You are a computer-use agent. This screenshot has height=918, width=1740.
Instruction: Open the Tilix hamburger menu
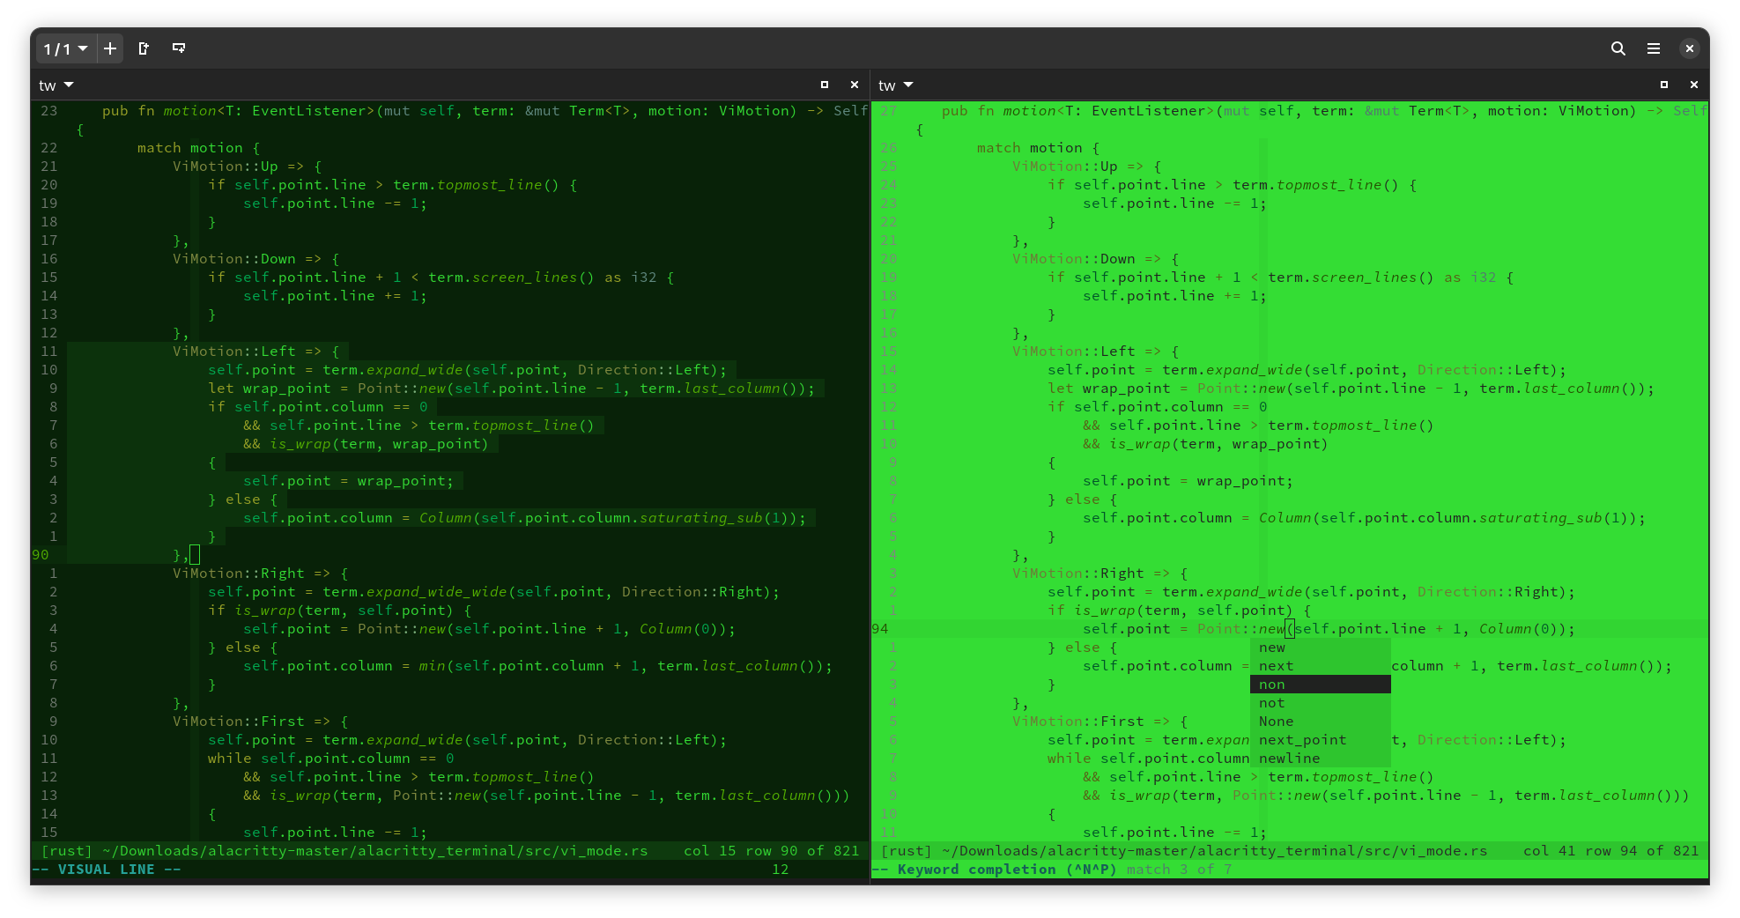[1654, 48]
